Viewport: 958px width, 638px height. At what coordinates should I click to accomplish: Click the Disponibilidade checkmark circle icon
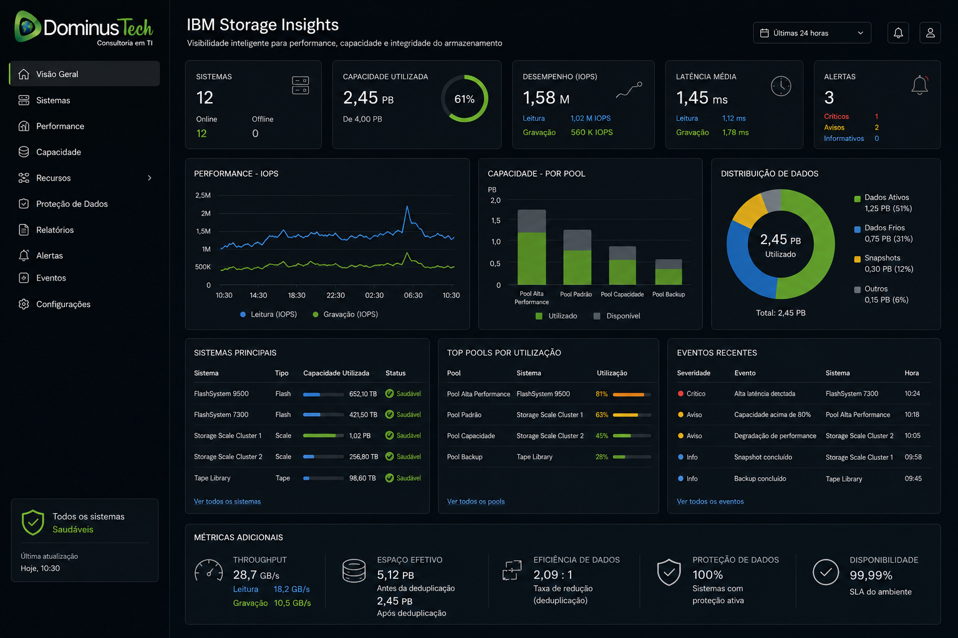coord(826,572)
